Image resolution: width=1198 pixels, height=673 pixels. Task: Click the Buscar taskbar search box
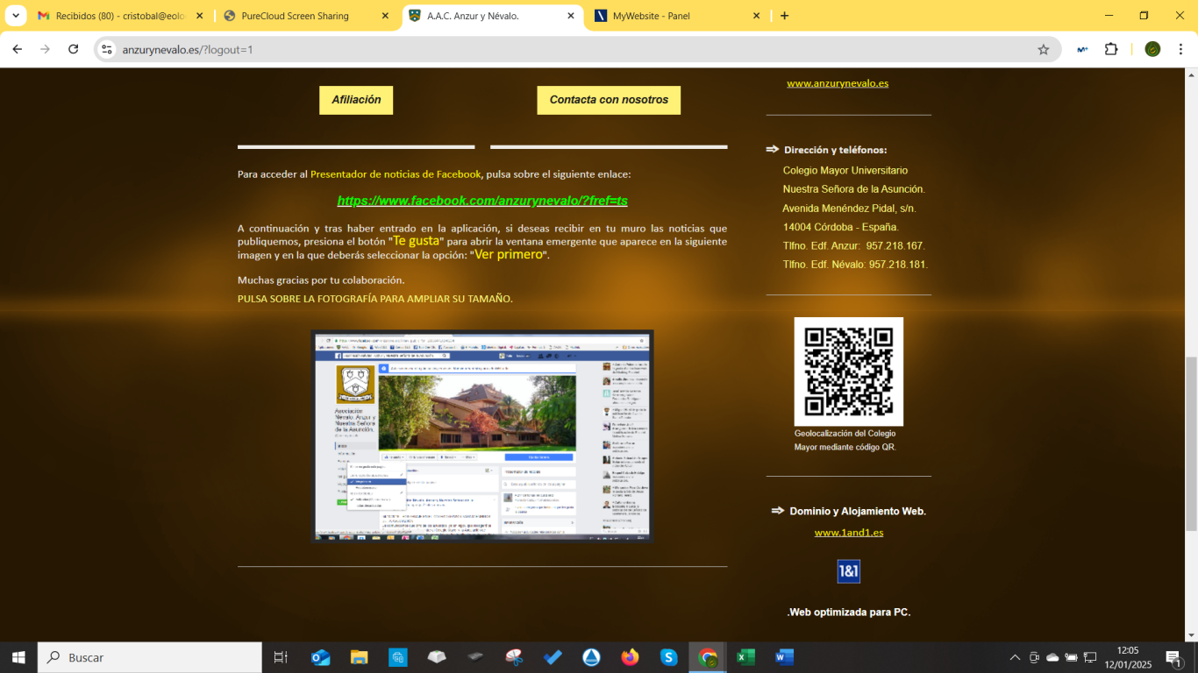click(149, 657)
